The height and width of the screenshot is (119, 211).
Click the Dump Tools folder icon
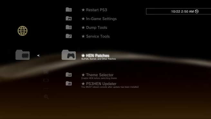click(69, 27)
